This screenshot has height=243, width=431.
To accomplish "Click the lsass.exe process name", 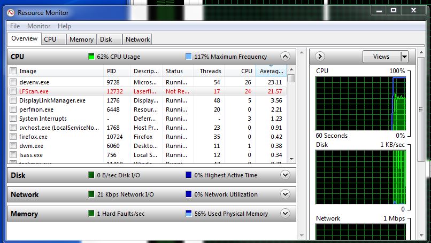I will coord(31,154).
